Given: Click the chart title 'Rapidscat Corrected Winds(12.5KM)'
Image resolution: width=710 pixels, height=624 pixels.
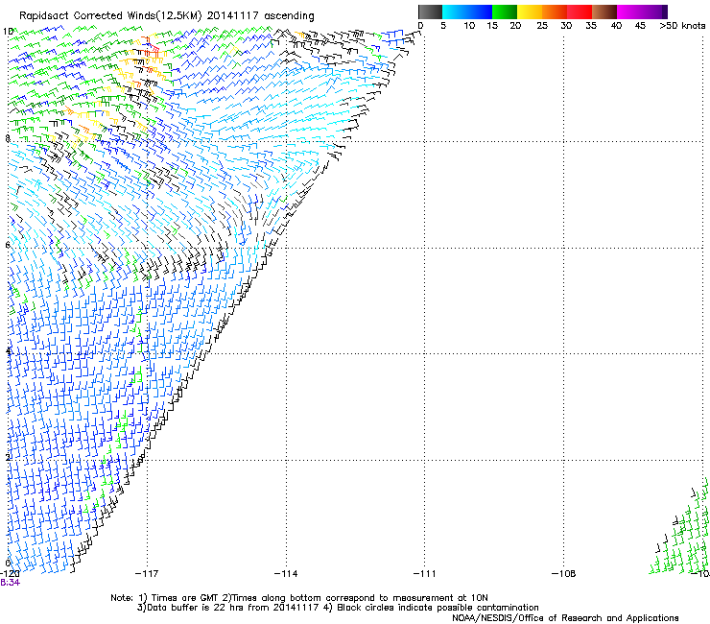Looking at the screenshot, I should coord(110,16).
